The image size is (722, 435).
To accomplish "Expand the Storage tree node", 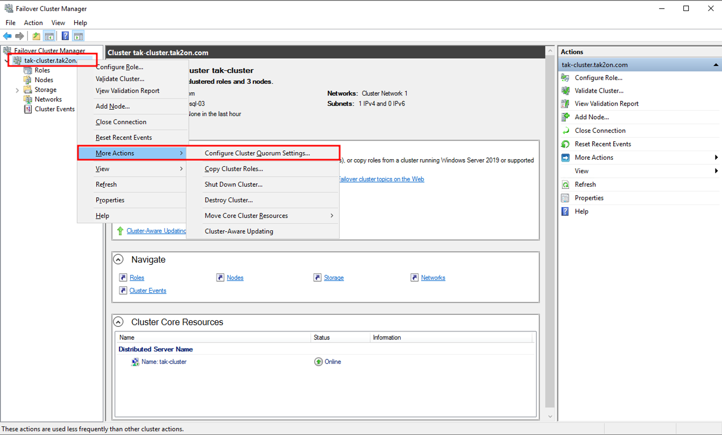I will tap(17, 90).
